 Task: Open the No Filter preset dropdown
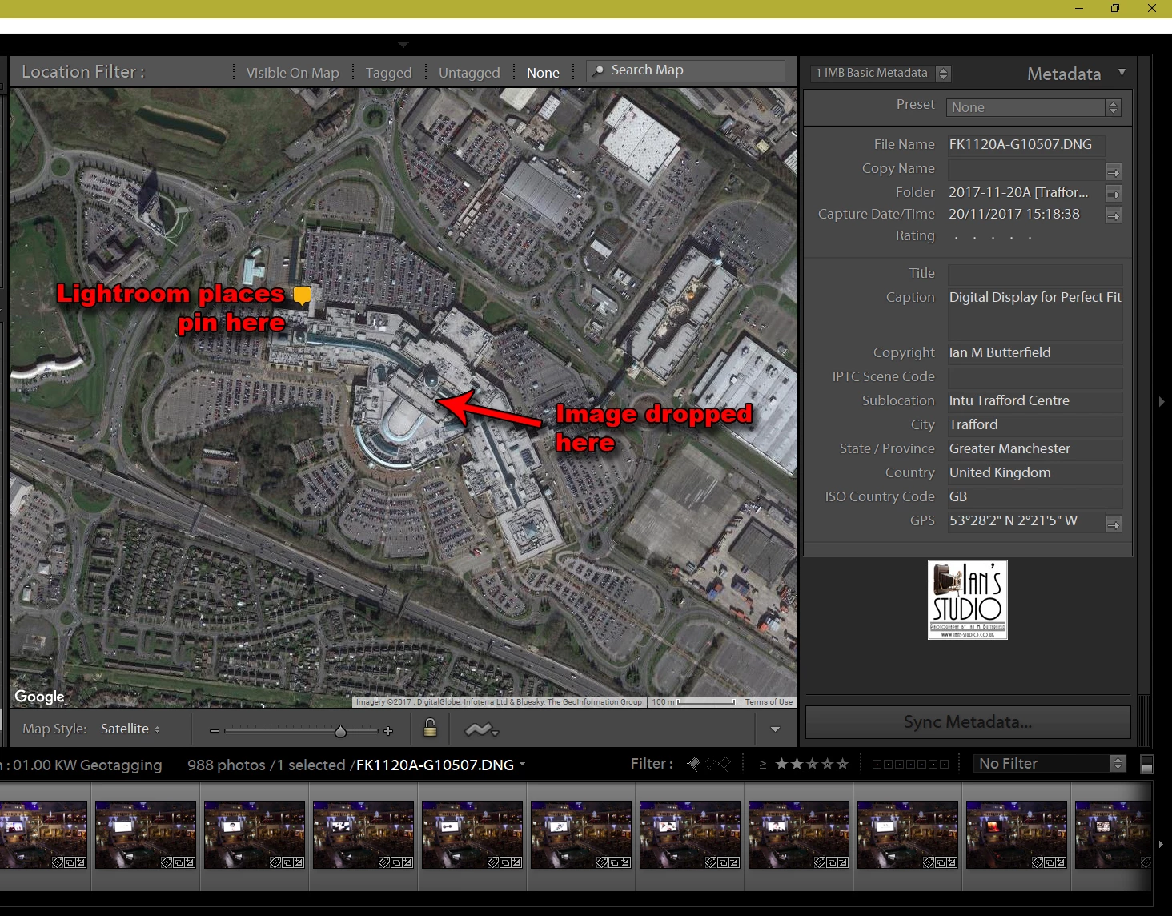[x=1049, y=764]
